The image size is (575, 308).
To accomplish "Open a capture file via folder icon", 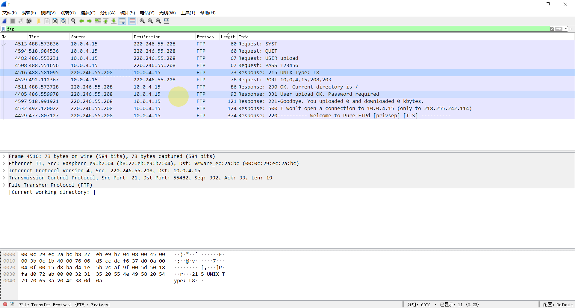I will click(x=39, y=21).
